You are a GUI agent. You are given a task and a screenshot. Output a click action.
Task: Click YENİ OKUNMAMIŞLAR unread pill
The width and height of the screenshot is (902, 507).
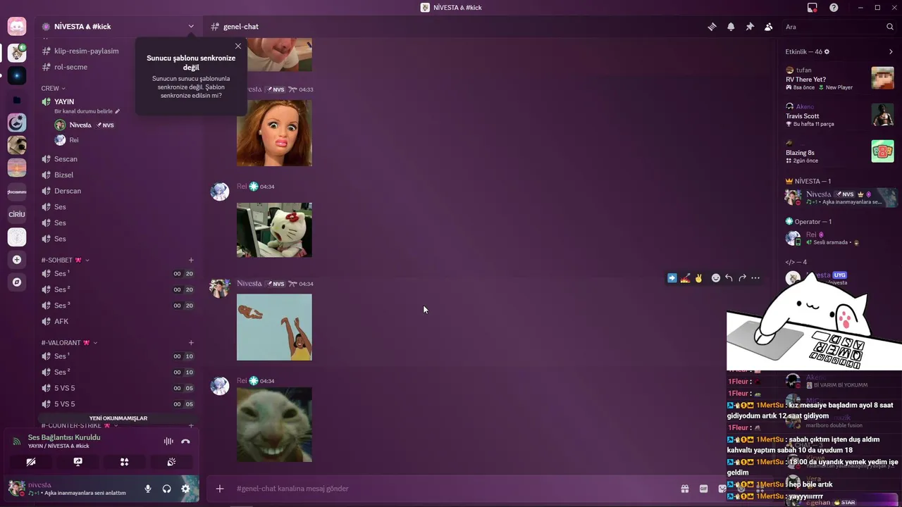click(x=118, y=418)
